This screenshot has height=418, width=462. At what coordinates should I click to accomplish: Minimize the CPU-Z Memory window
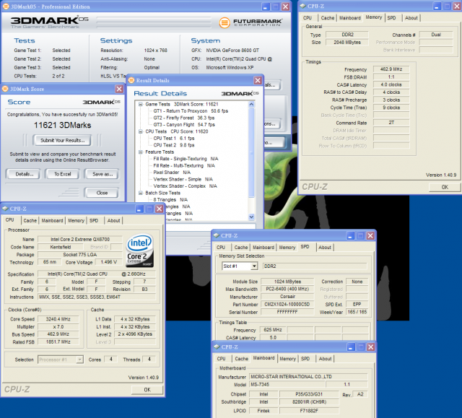(436, 6)
